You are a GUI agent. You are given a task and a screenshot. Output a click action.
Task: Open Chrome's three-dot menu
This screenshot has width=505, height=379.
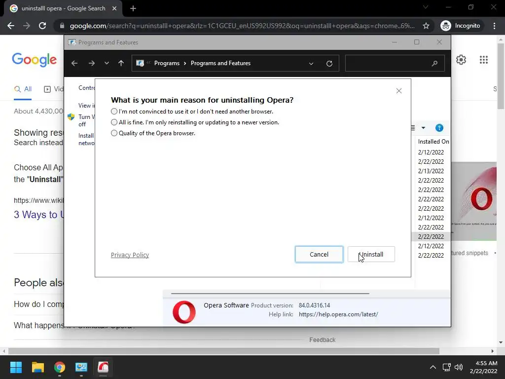(494, 26)
